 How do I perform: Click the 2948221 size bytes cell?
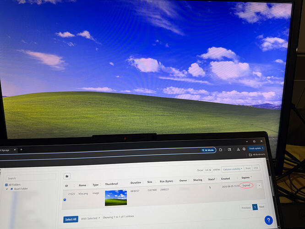pos(164,189)
